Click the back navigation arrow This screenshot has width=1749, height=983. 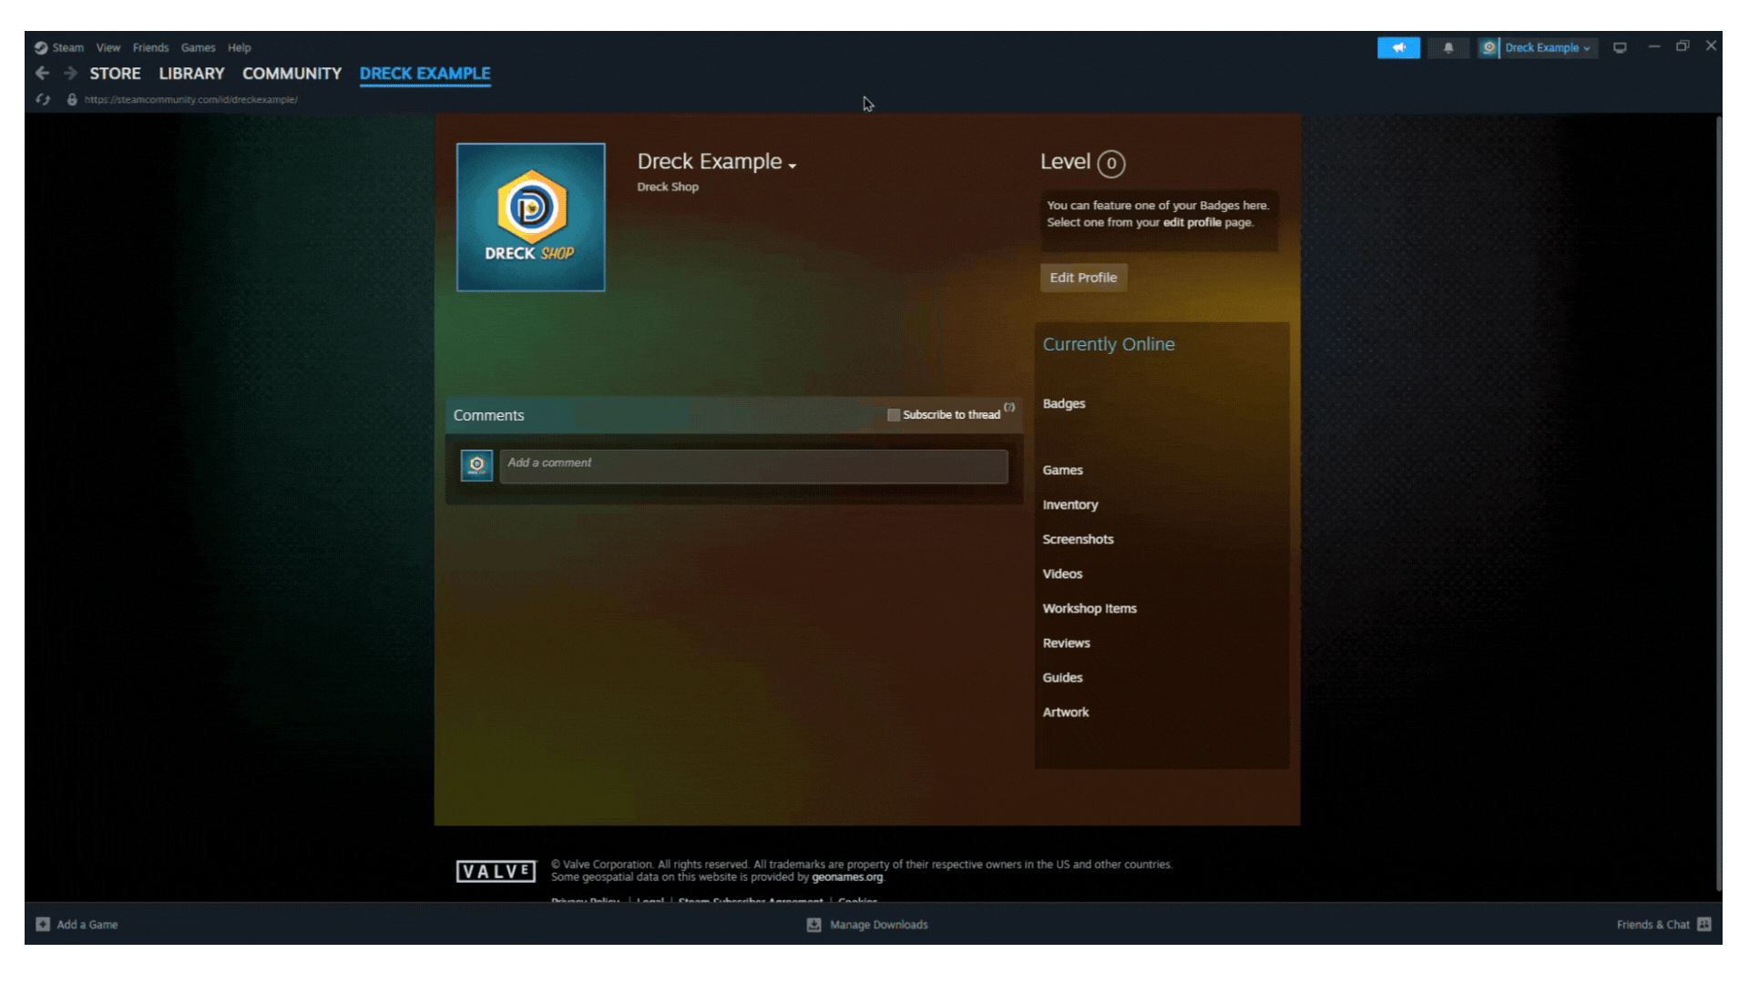[42, 73]
